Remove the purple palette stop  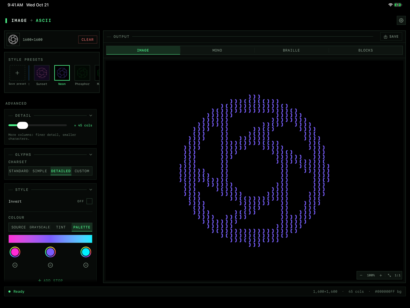tap(50, 265)
